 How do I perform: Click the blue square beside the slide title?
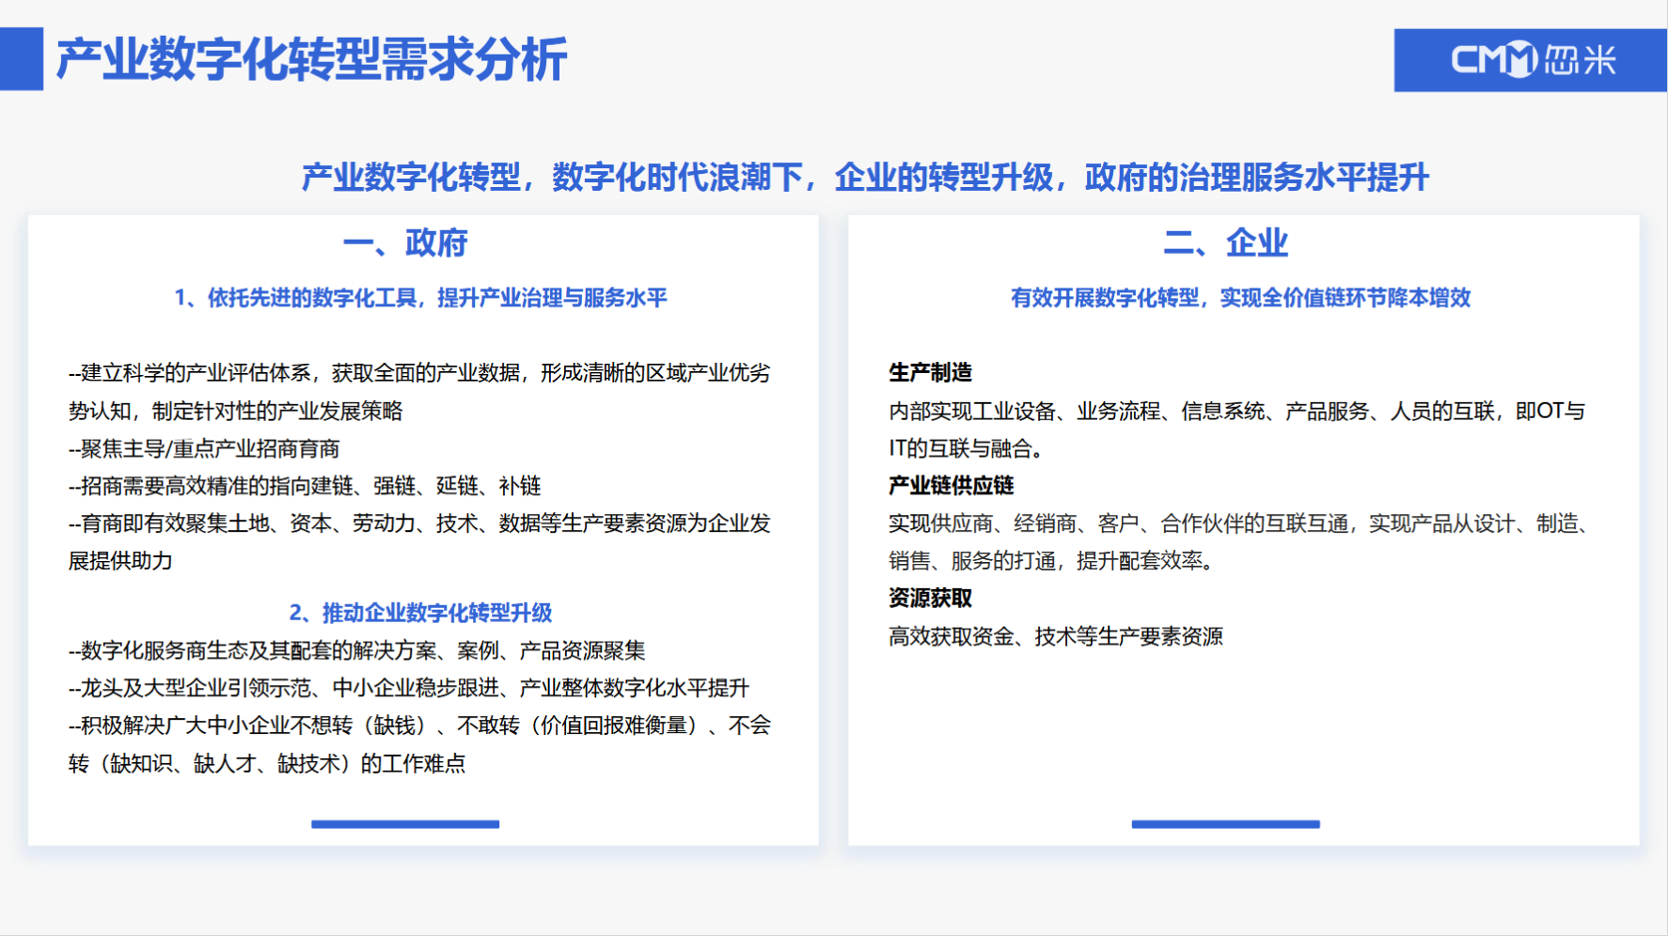[21, 59]
